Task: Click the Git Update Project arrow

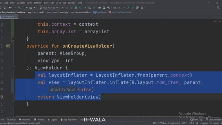Action: point(119,8)
